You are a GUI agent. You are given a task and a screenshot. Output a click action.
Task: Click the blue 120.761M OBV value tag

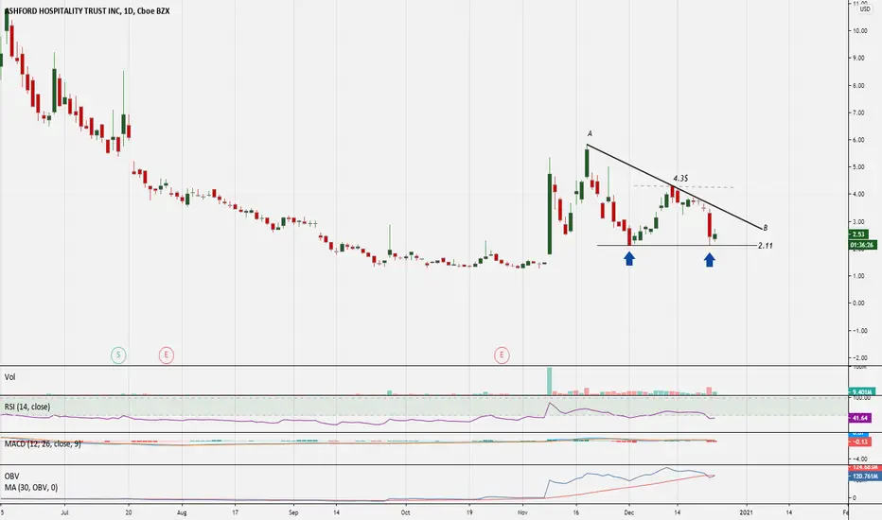(x=865, y=477)
